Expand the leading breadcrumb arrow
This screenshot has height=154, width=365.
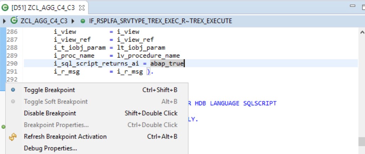pos(4,21)
